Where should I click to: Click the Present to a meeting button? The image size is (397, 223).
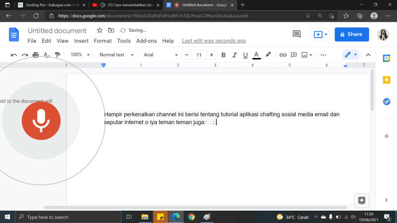tap(320, 34)
